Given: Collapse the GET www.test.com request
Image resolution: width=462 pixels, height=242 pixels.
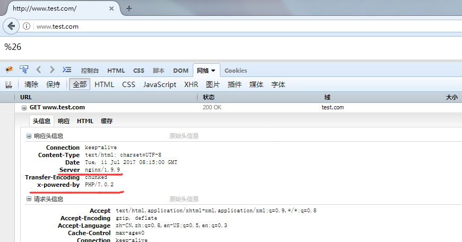Looking at the screenshot, I should [24, 107].
